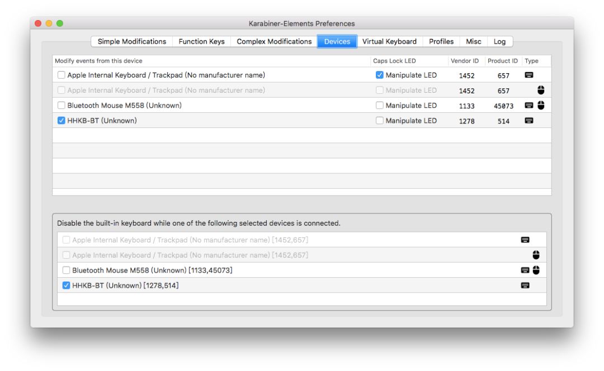Disable Manipulate LED for Apple Internal Keyboard

380,75
